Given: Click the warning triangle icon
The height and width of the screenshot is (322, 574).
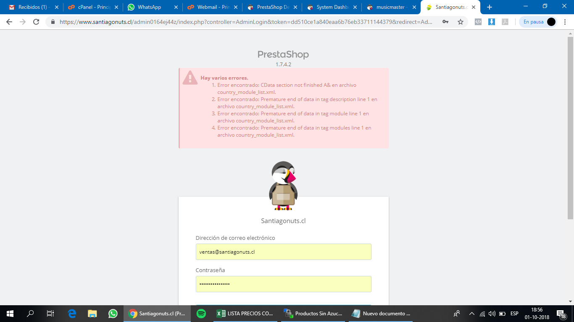Looking at the screenshot, I should pyautogui.click(x=190, y=78).
